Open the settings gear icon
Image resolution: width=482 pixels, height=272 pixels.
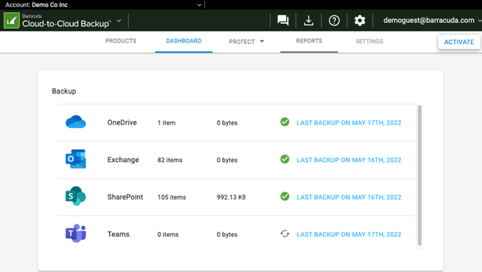click(x=360, y=21)
